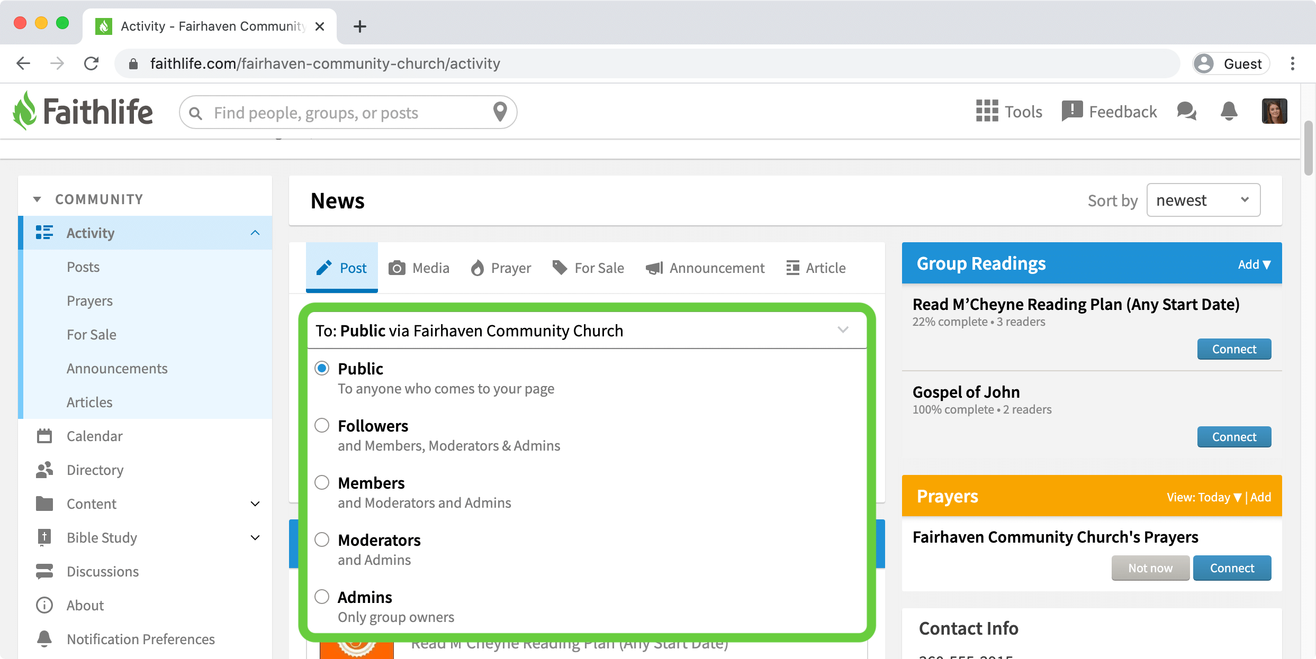Click Add link in Prayers header
This screenshot has width=1316, height=659.
(1260, 497)
